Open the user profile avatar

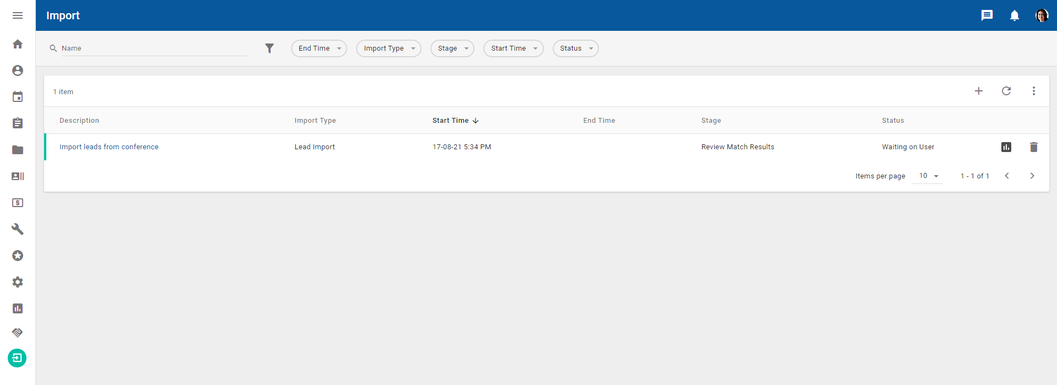coord(1041,15)
